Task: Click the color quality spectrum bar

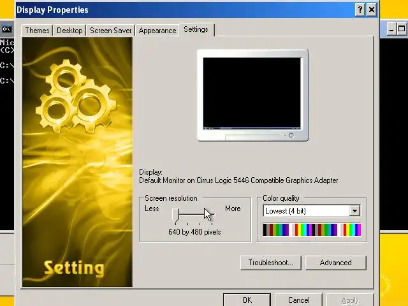Action: 312,229
